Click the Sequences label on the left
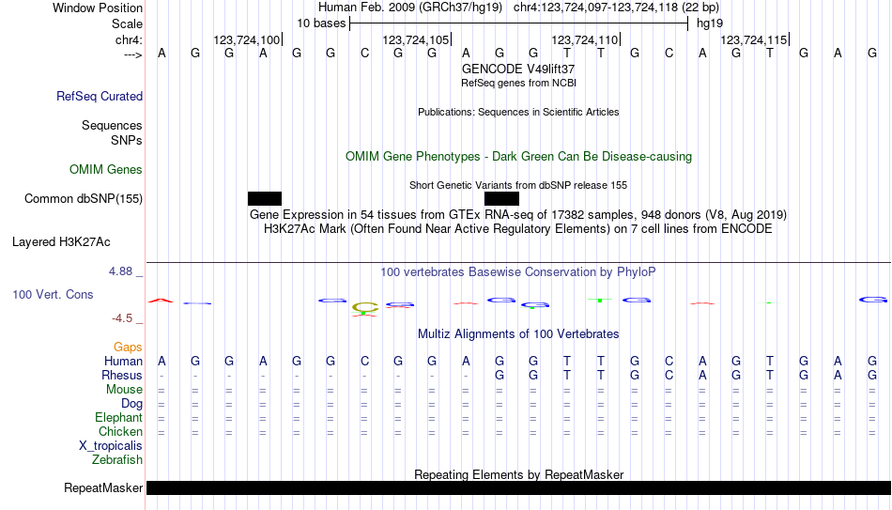This screenshot has width=892, height=510. 112,125
